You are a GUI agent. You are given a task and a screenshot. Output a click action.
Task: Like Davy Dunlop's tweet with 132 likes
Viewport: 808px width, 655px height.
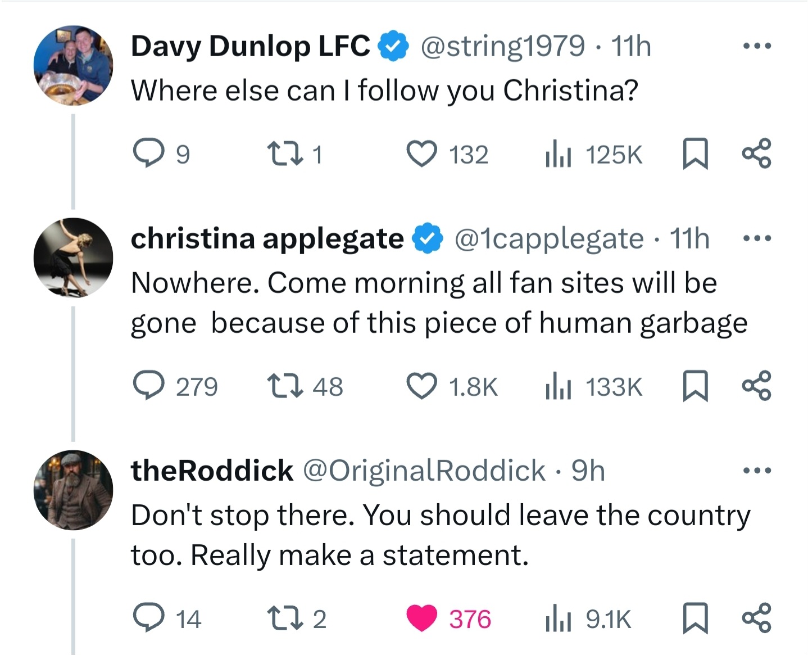(x=422, y=154)
